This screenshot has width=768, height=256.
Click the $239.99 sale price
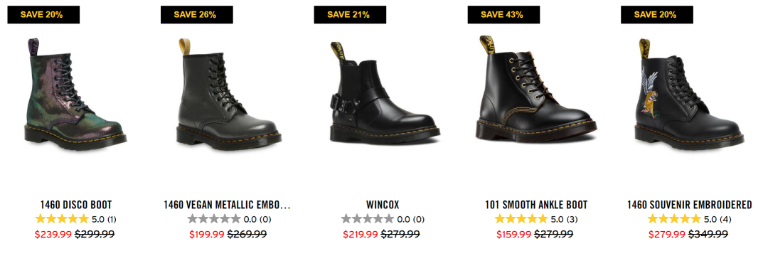click(53, 235)
